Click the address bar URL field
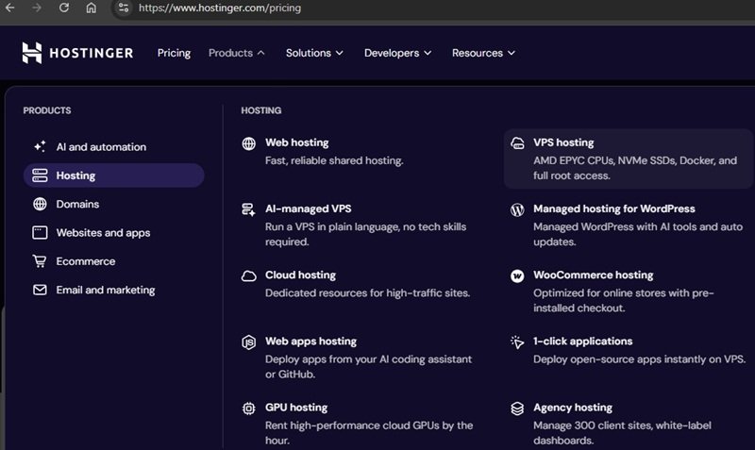This screenshot has height=450, width=755. click(433, 8)
